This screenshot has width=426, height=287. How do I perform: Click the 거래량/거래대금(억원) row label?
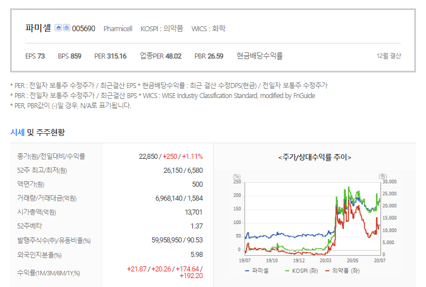pos(47,198)
